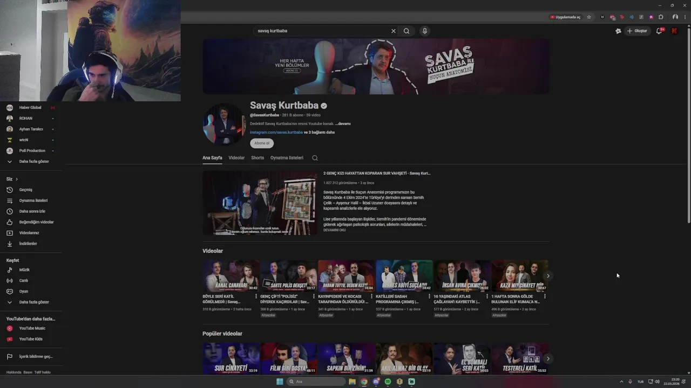Show next videos in the Videolar row
This screenshot has width=691, height=388.
(548, 276)
